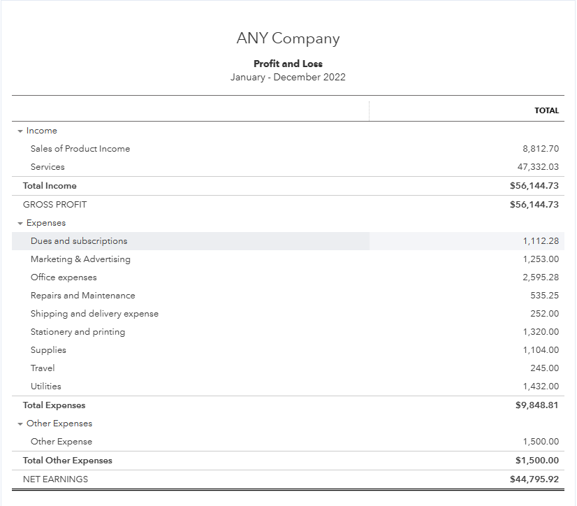The image size is (577, 506).
Task: Select the Dues and subscriptions row label
Action: pos(79,241)
